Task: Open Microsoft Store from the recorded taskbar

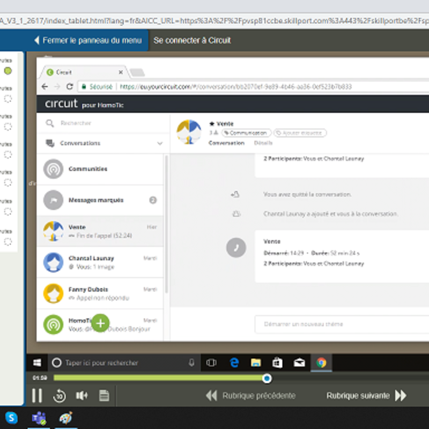Action: pos(277,363)
